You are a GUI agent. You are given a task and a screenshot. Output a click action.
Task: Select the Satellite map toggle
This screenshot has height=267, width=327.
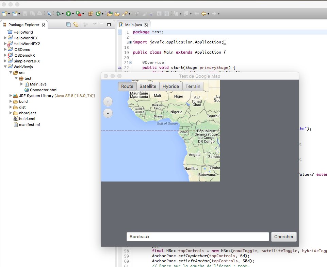pyautogui.click(x=148, y=86)
